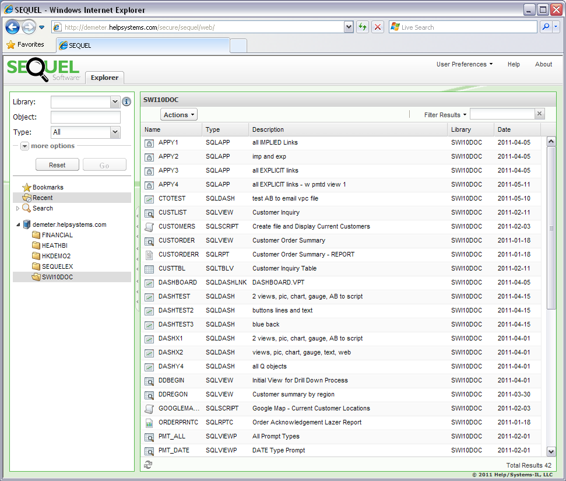
Task: Expand the Search tree node
Action: click(x=17, y=208)
